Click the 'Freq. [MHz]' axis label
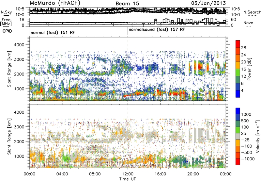The image size is (261, 181). (6, 22)
